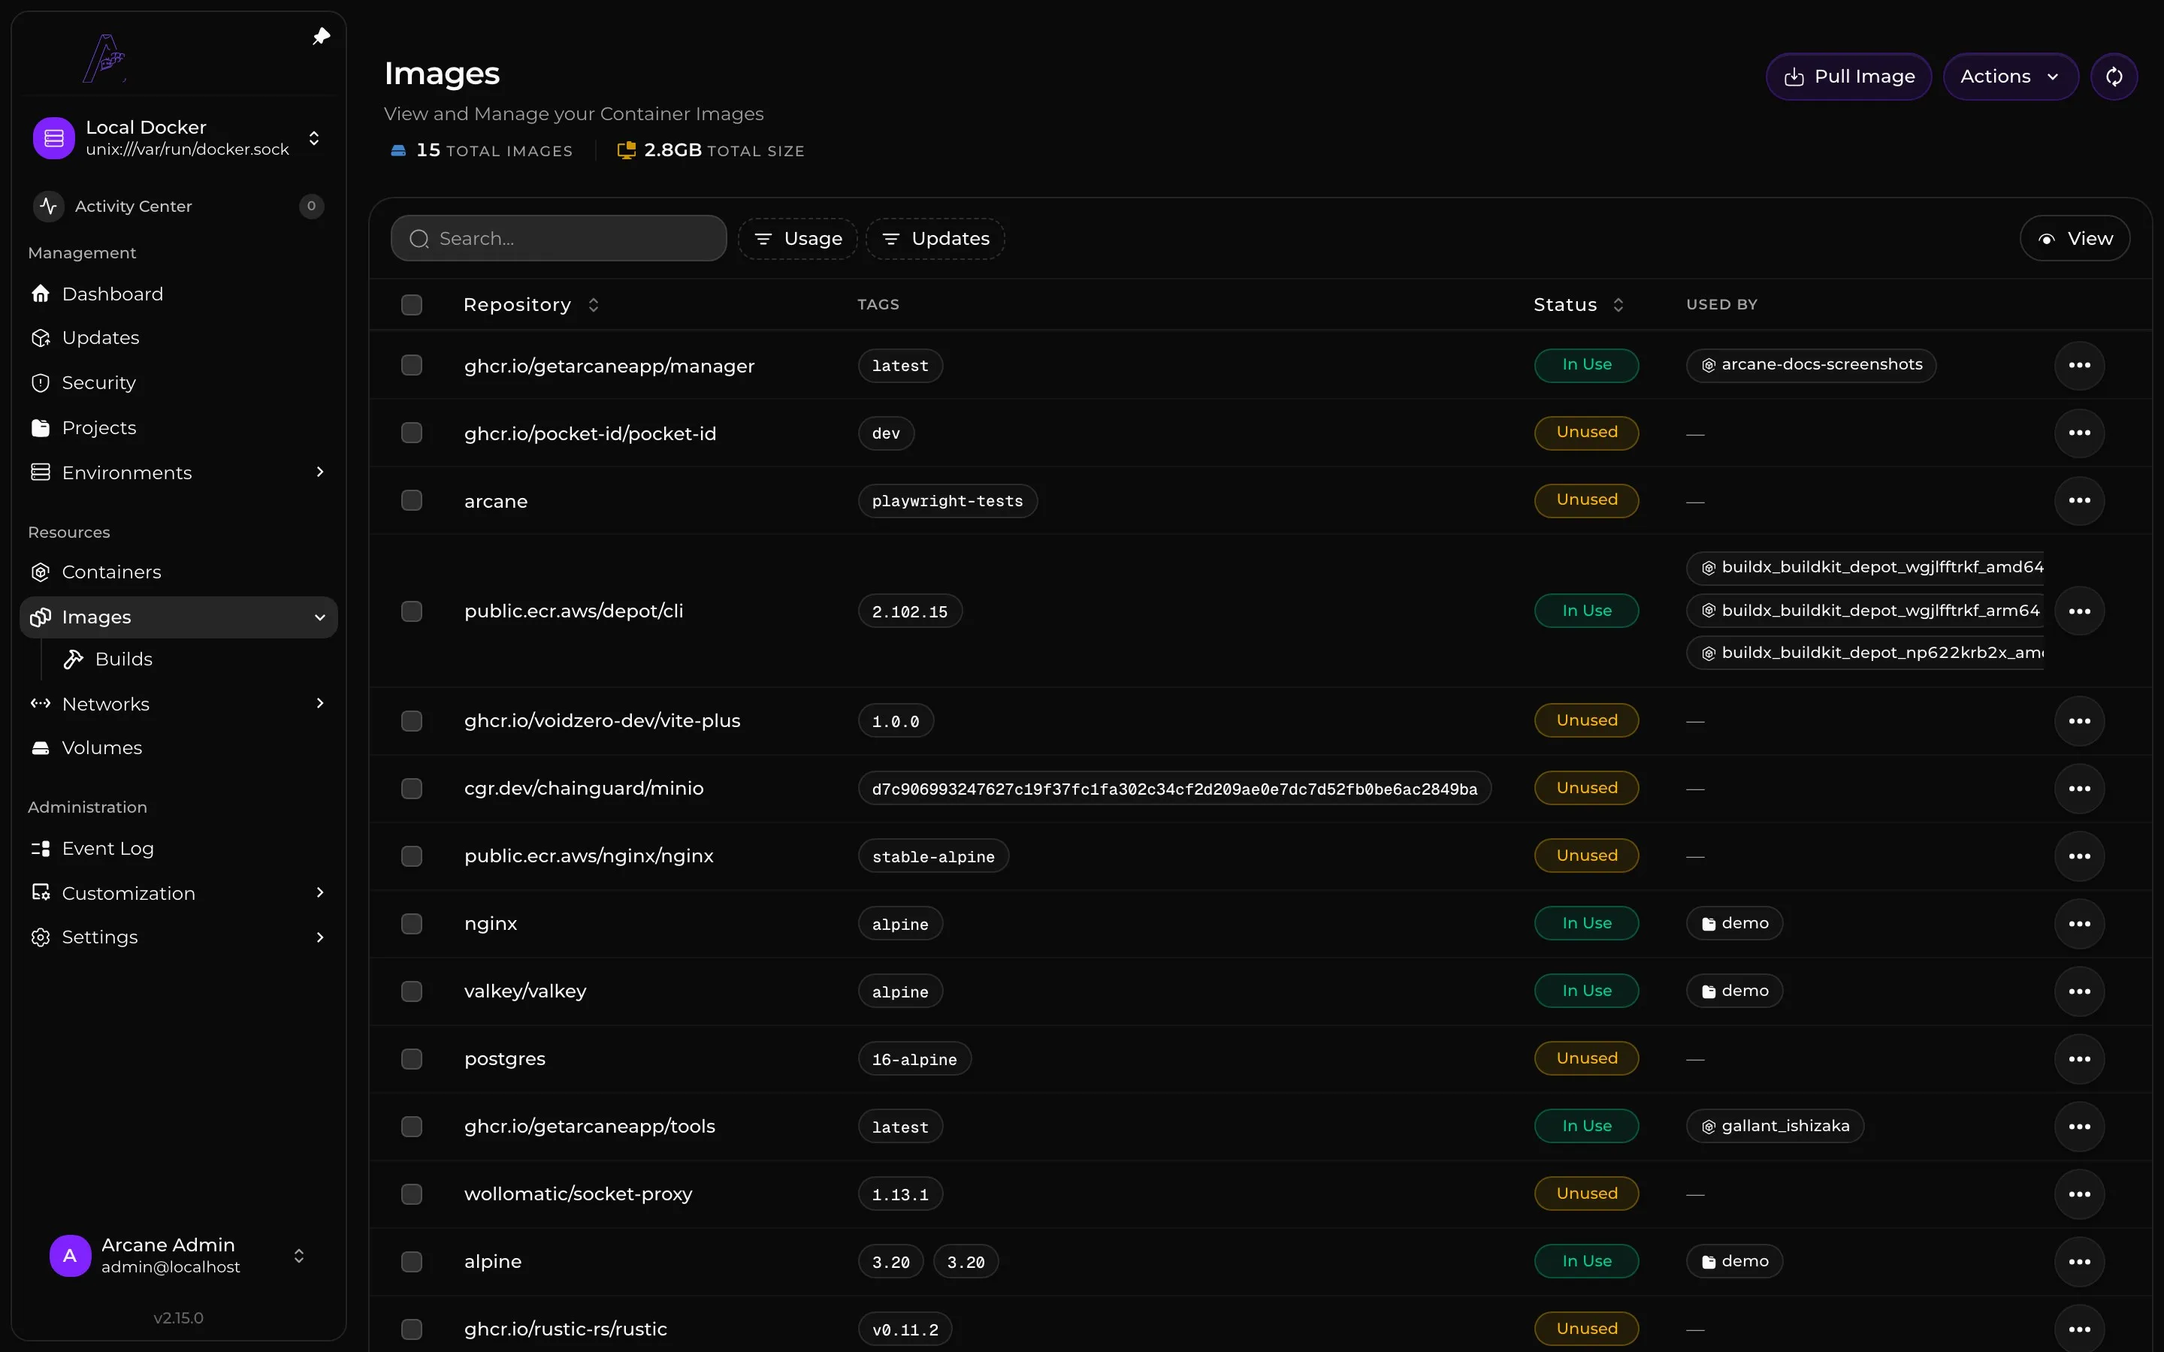
Task: Select the arcane image checkbox
Action: tap(411, 501)
